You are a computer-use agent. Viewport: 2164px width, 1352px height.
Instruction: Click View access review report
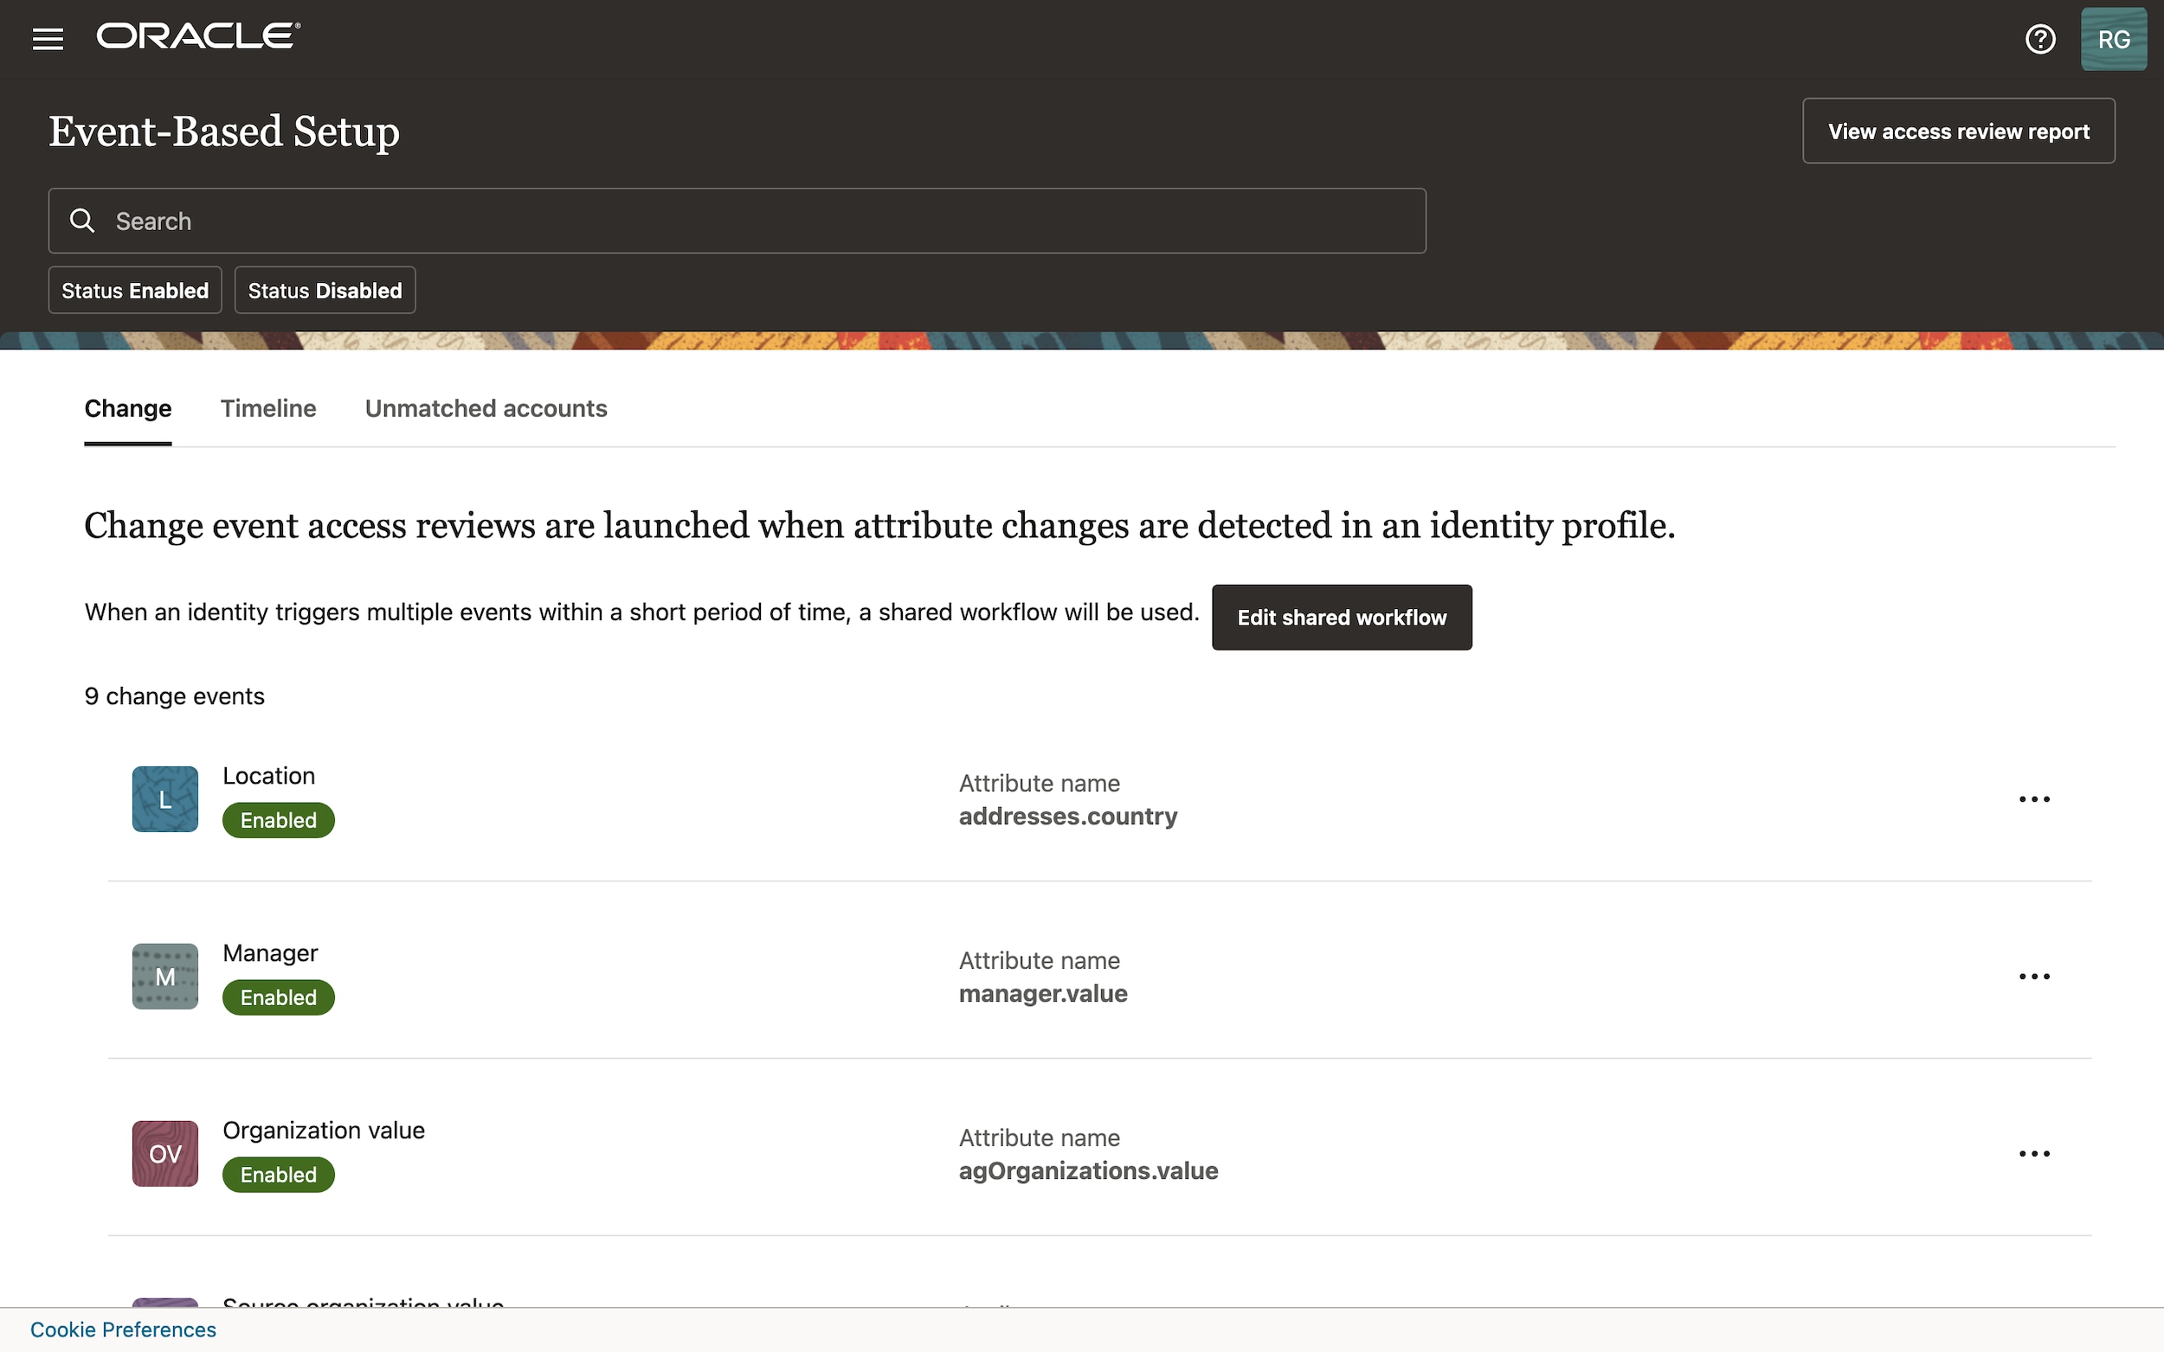[x=1957, y=131]
